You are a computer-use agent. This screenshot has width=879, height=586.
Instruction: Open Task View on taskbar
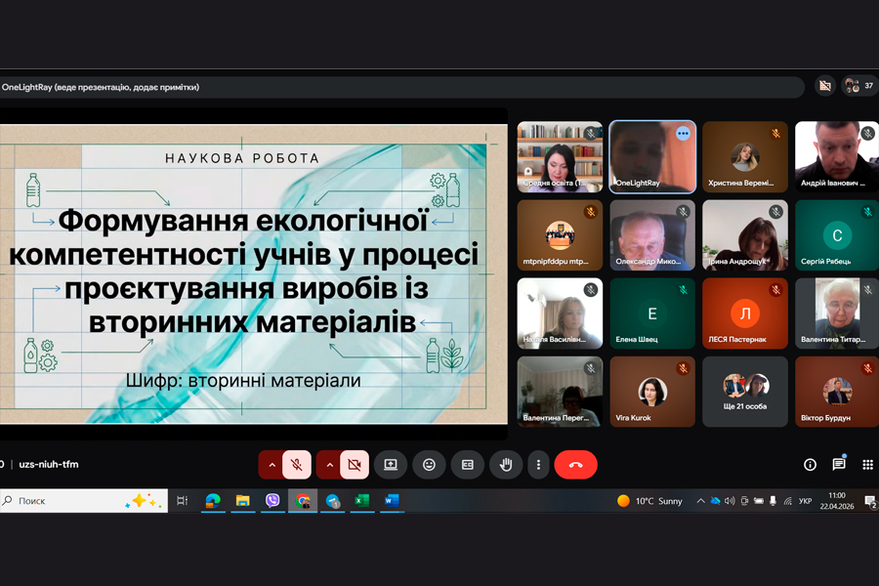click(x=183, y=501)
